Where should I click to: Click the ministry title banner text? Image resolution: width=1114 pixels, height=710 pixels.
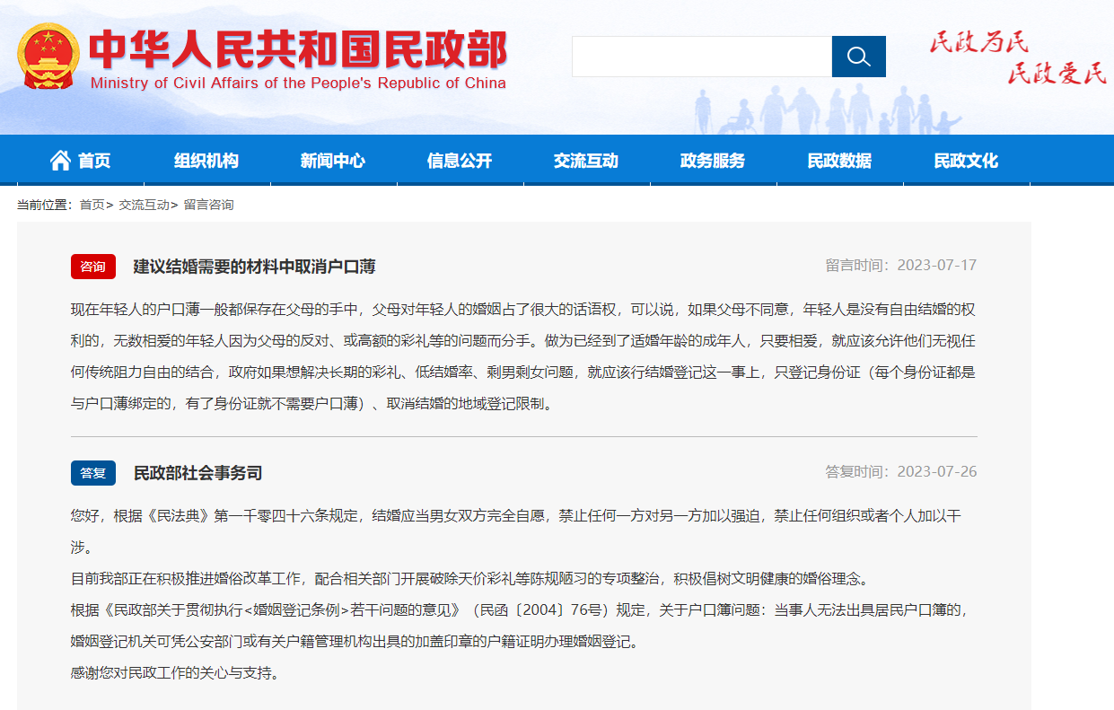[x=299, y=60]
